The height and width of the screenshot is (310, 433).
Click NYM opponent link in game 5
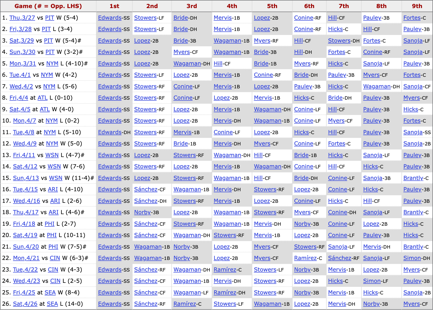pos(52,64)
